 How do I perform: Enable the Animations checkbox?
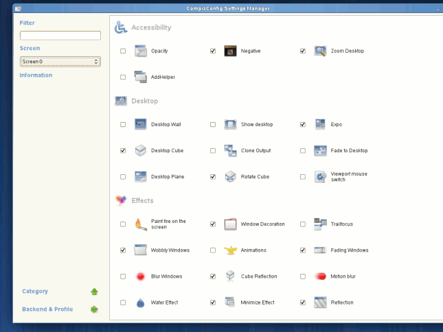pyautogui.click(x=213, y=250)
